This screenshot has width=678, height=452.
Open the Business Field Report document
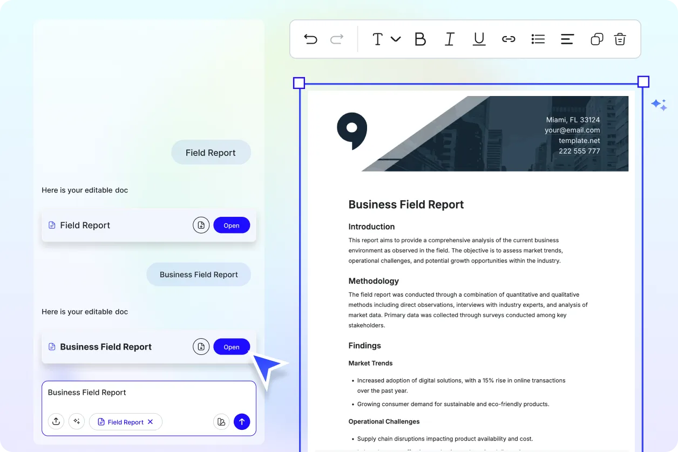[232, 346]
